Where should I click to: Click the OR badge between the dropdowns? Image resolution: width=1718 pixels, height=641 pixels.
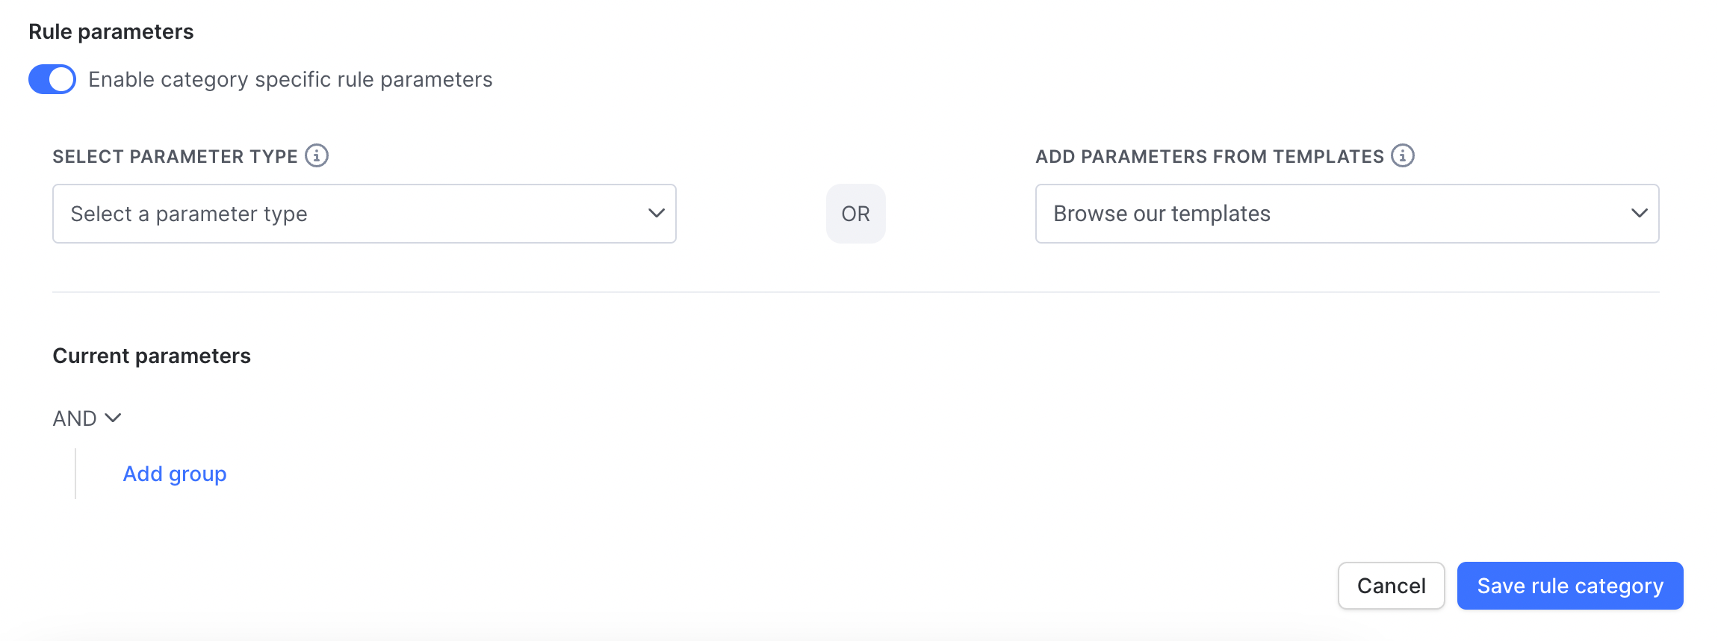click(x=856, y=214)
